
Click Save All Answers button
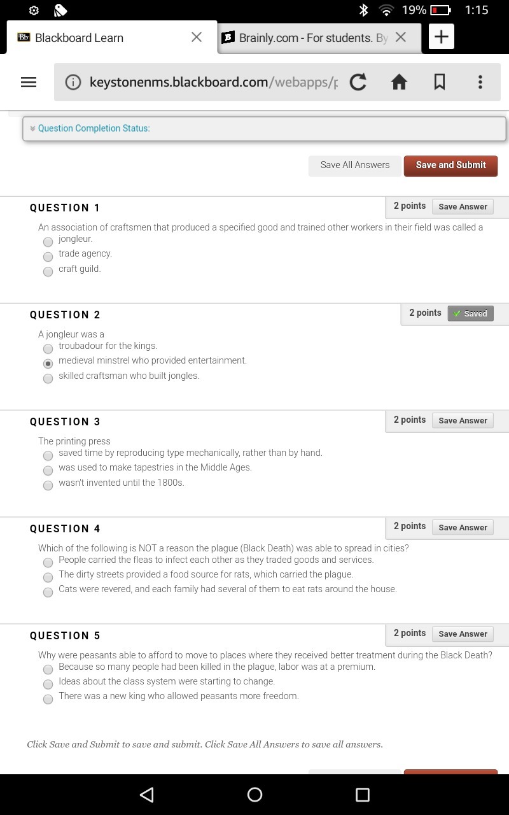(x=355, y=166)
